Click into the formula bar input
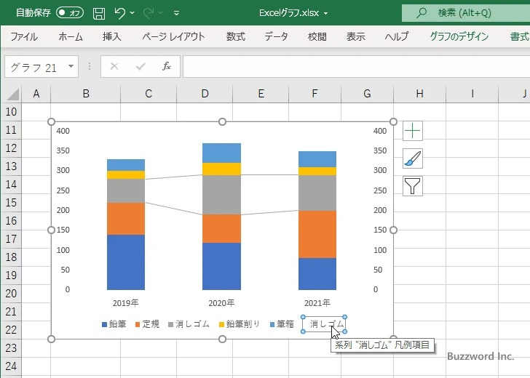 [x=356, y=67]
